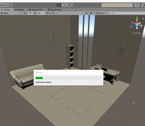
Task: Click the Preview Packages in Use button
Action: tap(117, 5)
